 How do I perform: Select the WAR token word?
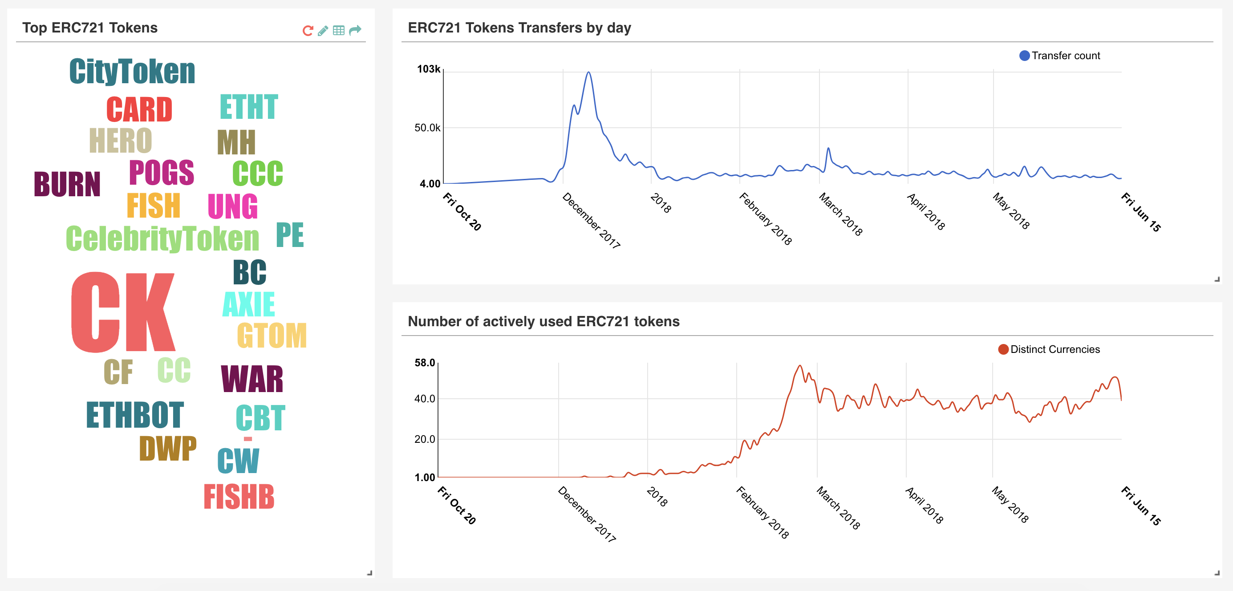click(x=252, y=379)
